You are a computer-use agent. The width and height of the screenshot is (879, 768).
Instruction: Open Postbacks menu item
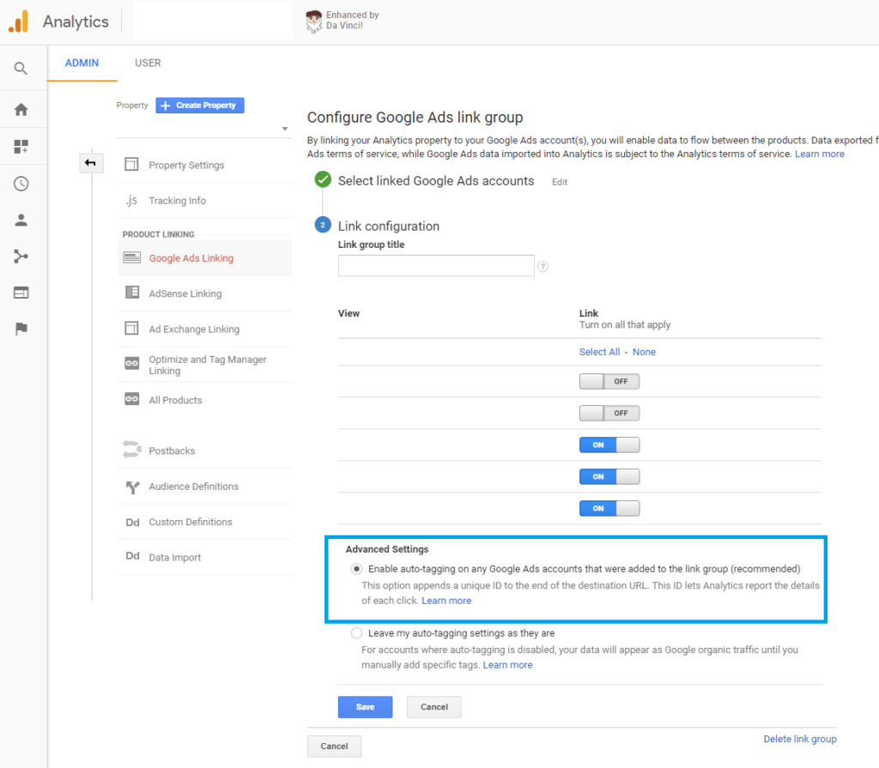[204, 451]
